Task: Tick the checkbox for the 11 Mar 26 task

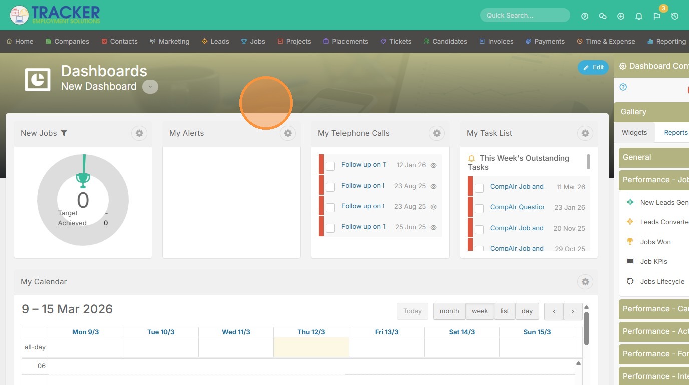Action: (x=479, y=188)
